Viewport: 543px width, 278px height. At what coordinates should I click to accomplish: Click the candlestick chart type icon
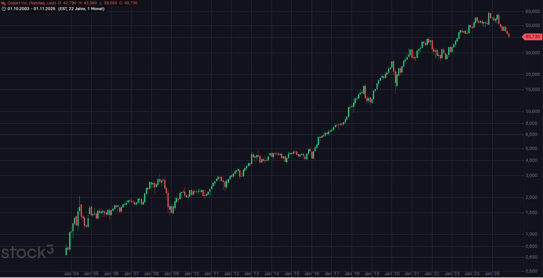pyautogui.click(x=4, y=3)
